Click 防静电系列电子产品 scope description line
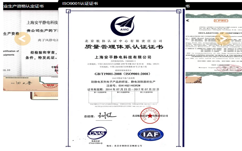Image resolution: width=242 pixels, height=151 pixels. click(123, 82)
